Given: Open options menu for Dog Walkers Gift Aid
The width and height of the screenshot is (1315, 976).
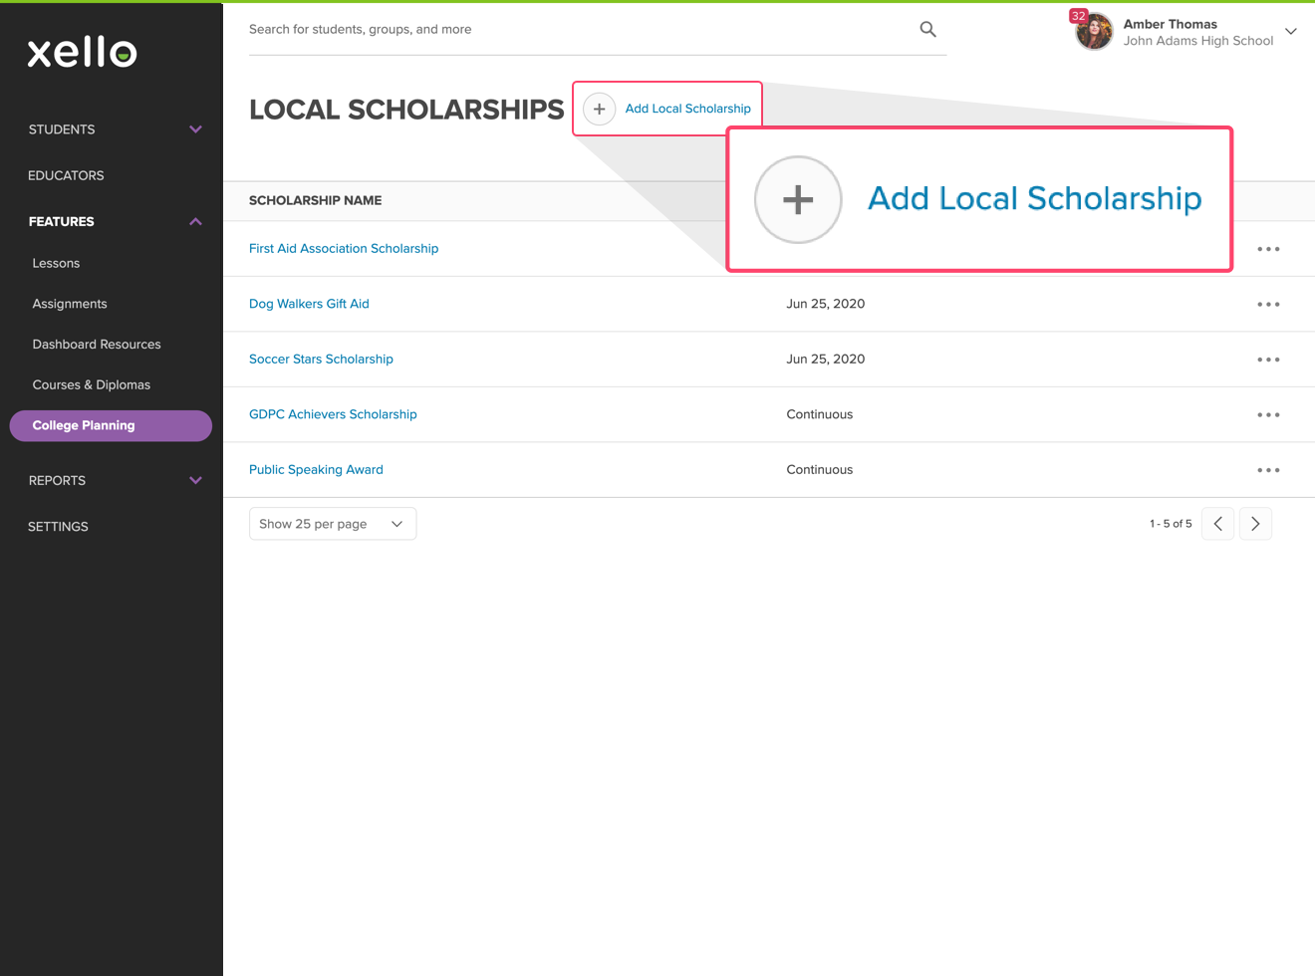Looking at the screenshot, I should click(x=1268, y=304).
